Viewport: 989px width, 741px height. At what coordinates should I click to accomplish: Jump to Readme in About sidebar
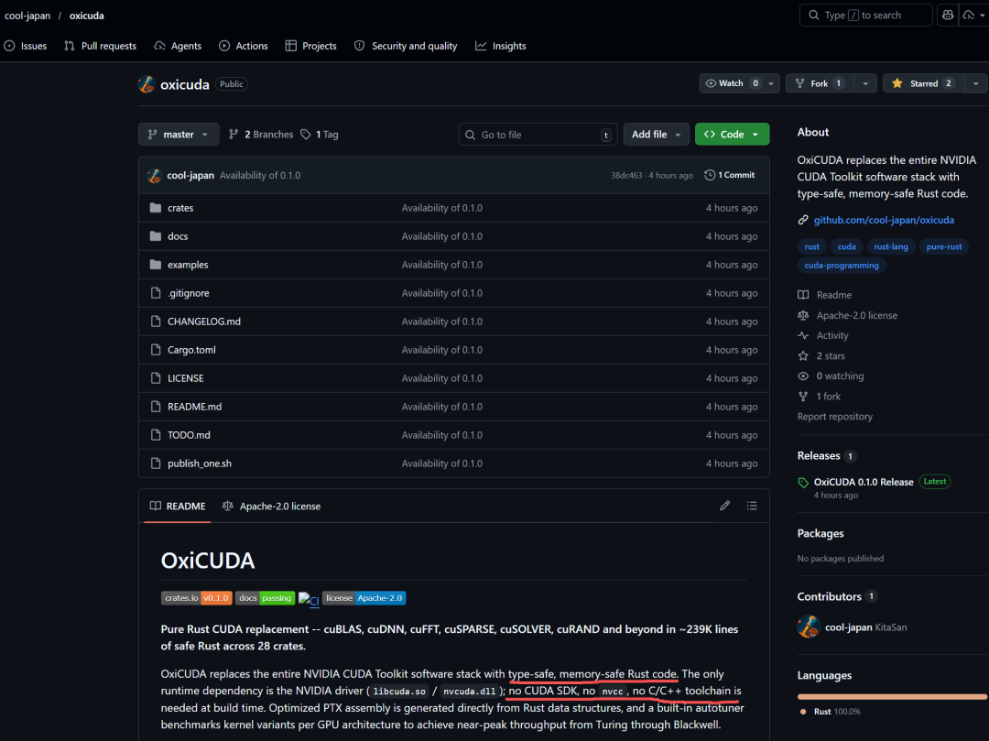[x=825, y=295]
